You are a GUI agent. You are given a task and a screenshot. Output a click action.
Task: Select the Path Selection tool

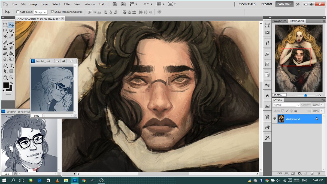pos(5,71)
